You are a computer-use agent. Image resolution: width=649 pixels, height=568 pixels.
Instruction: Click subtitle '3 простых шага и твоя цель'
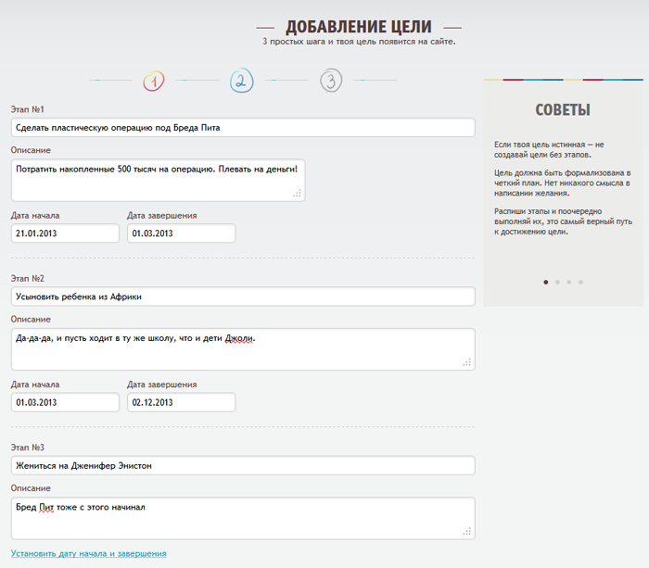359,42
